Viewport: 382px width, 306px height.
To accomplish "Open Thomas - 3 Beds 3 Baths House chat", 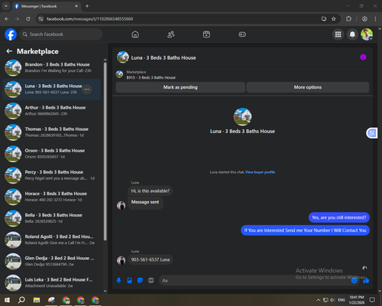I will point(52,132).
